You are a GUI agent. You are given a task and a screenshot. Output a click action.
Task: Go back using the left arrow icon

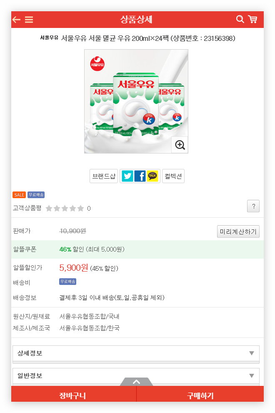[x=16, y=20]
